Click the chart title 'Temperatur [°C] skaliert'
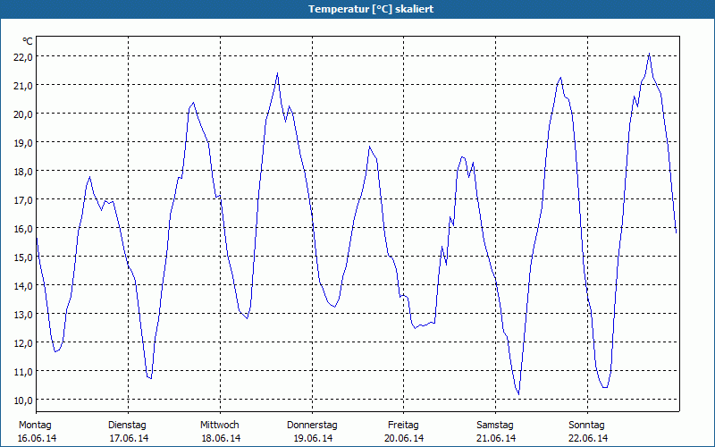The height and width of the screenshot is (447, 715). coord(371,9)
